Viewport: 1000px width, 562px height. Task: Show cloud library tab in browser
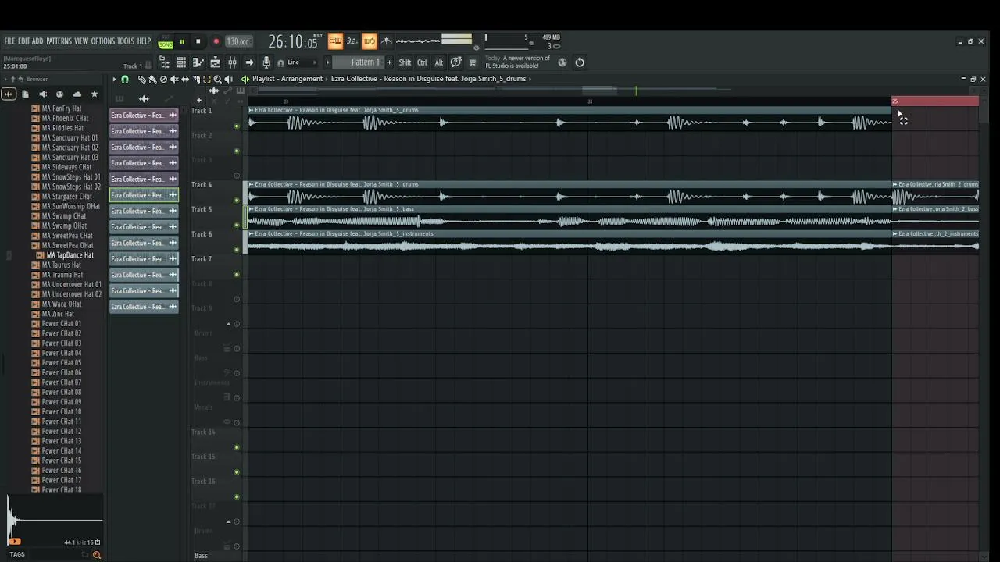(77, 94)
